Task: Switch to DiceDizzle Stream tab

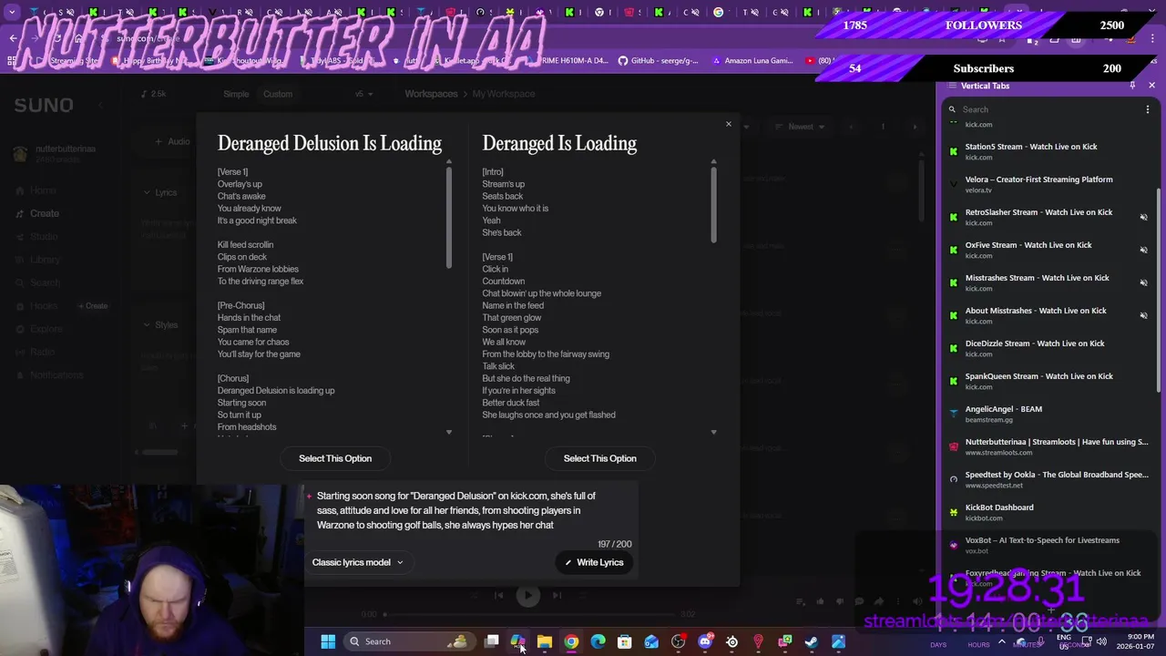Action: tap(1048, 348)
